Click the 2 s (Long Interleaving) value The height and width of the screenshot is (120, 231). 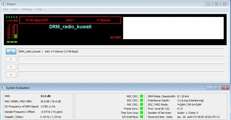click(190, 100)
